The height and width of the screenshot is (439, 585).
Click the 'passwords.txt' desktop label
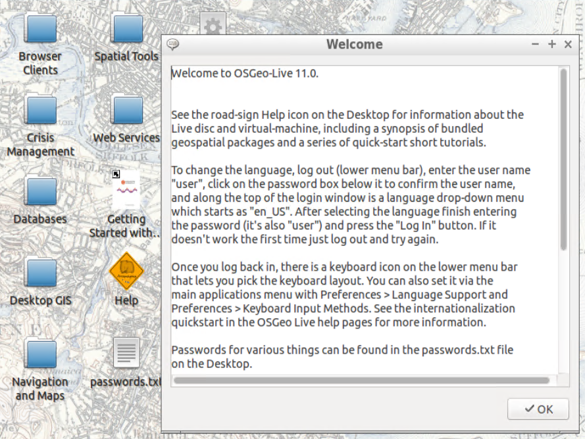(x=126, y=382)
